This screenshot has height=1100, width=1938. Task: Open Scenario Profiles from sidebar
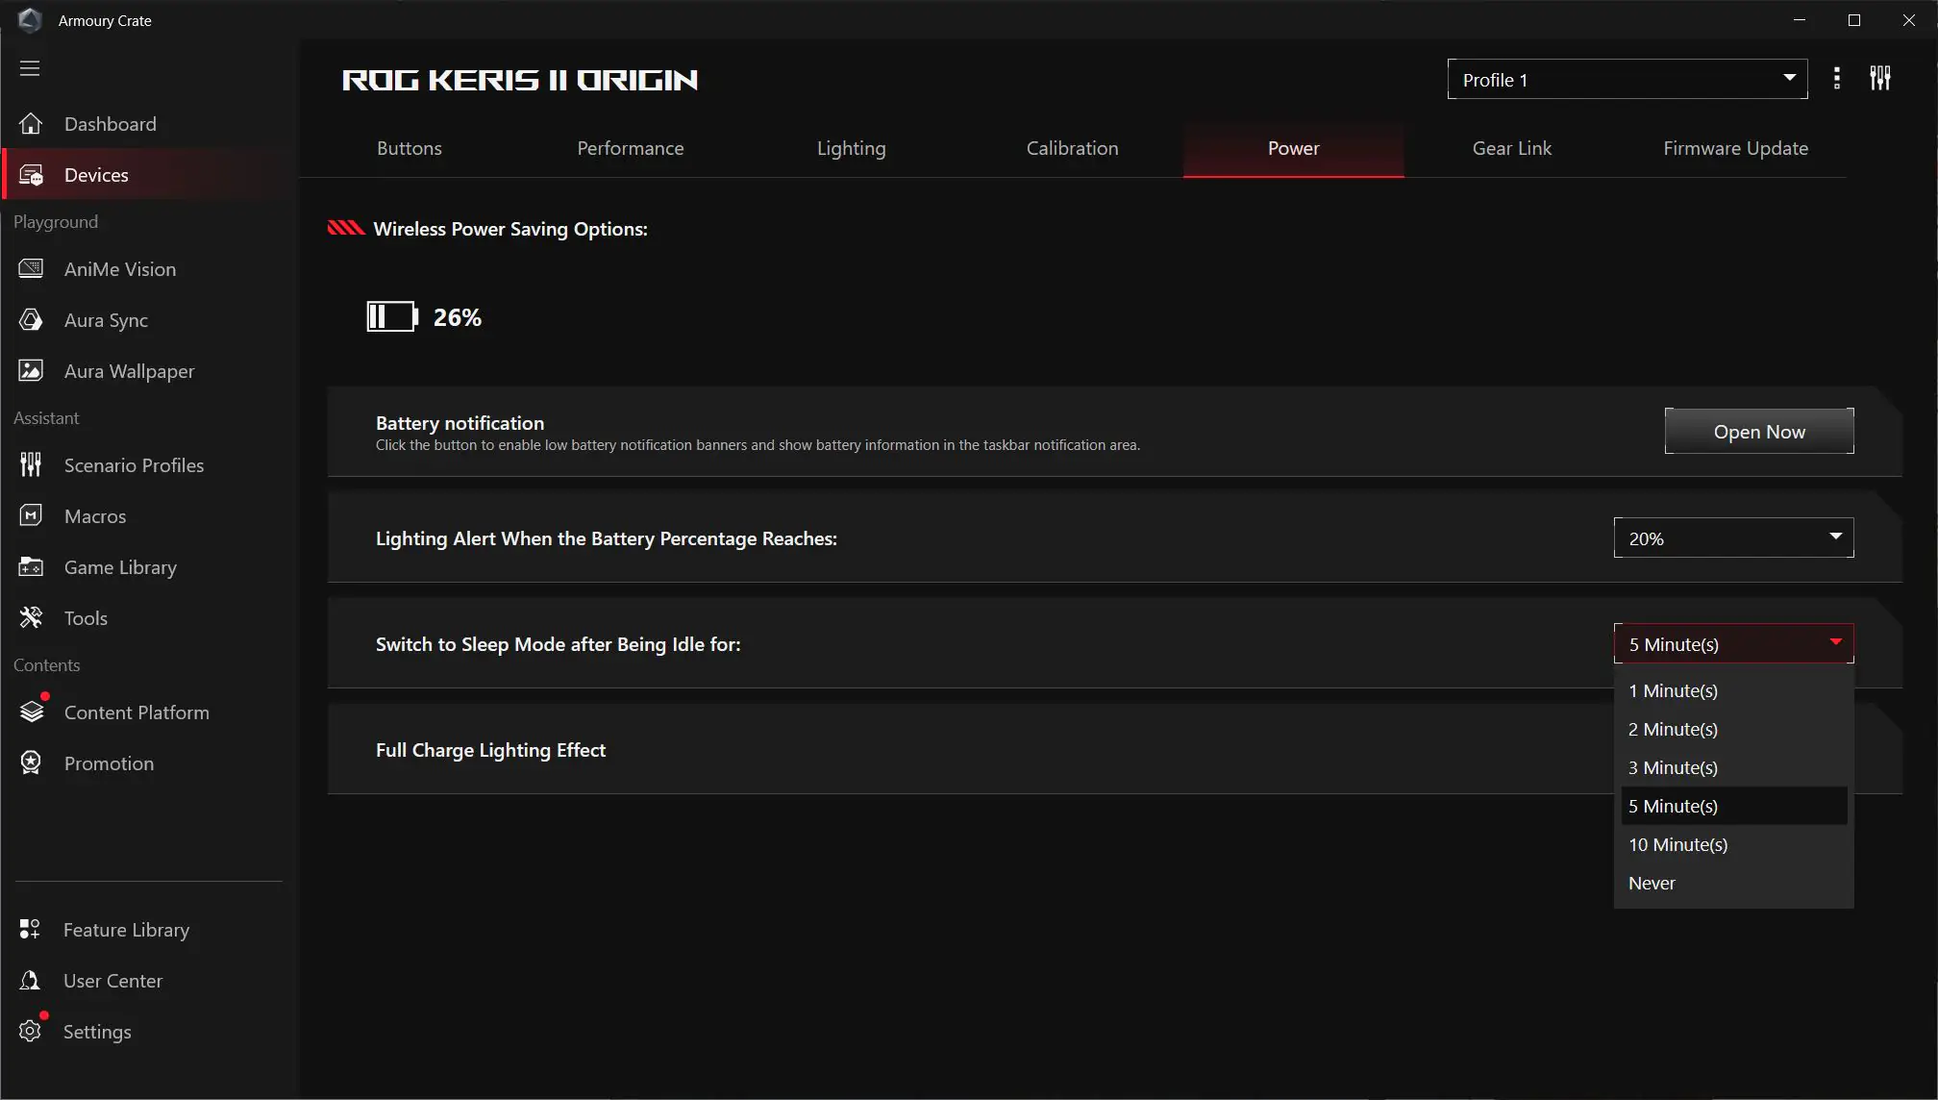pos(133,465)
